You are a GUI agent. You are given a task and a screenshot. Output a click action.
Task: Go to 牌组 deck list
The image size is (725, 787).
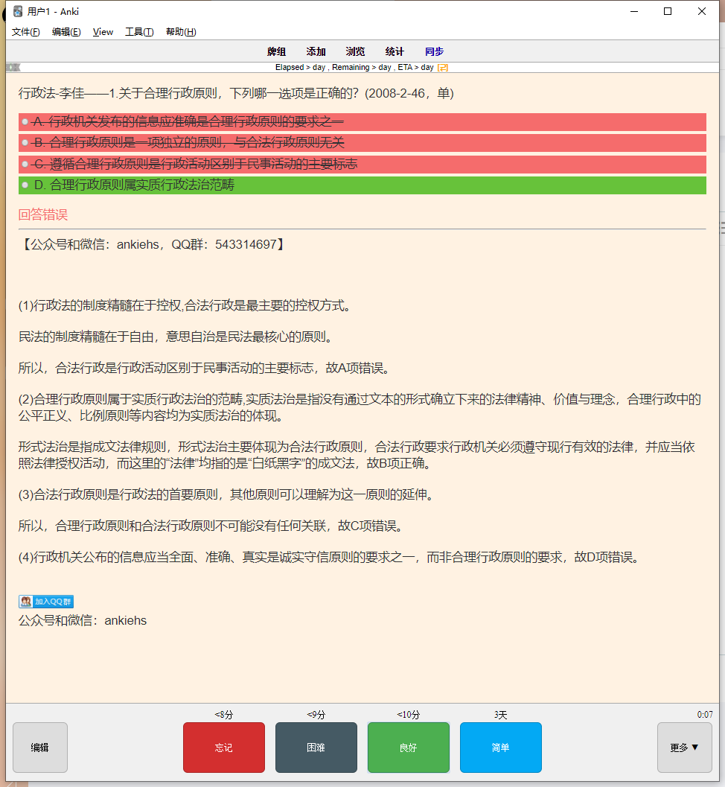pyautogui.click(x=276, y=51)
